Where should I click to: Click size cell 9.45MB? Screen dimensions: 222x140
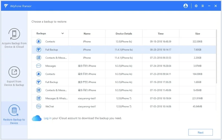pyautogui.click(x=197, y=90)
